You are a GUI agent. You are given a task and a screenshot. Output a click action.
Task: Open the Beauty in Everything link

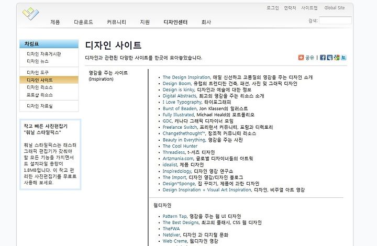click(184, 140)
